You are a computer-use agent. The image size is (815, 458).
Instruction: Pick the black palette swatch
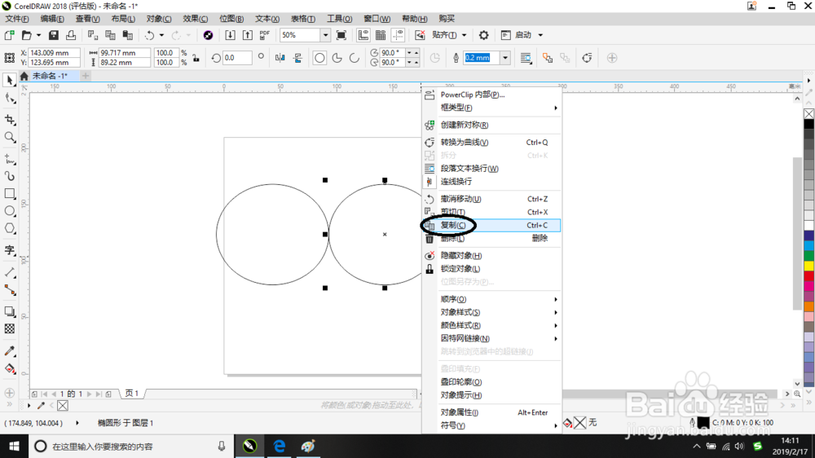(808, 124)
